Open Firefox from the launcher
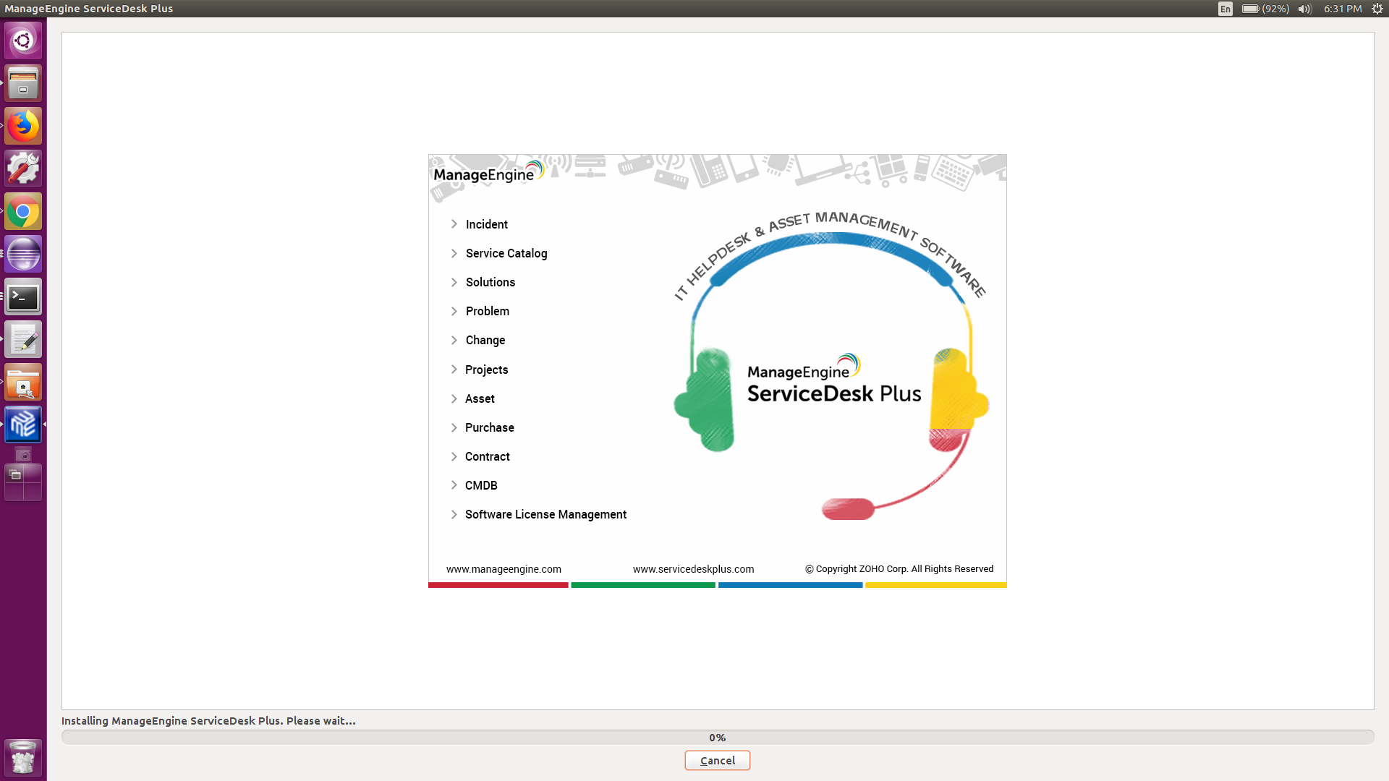1389x781 pixels. pos(23,127)
